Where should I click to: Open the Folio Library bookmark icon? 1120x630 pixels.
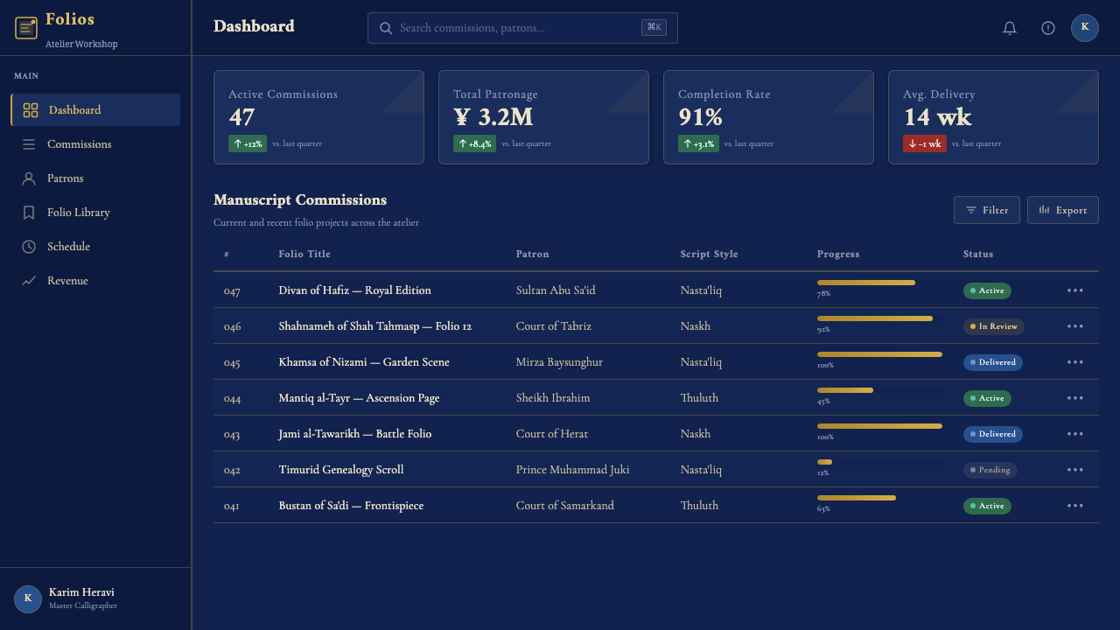click(x=29, y=213)
